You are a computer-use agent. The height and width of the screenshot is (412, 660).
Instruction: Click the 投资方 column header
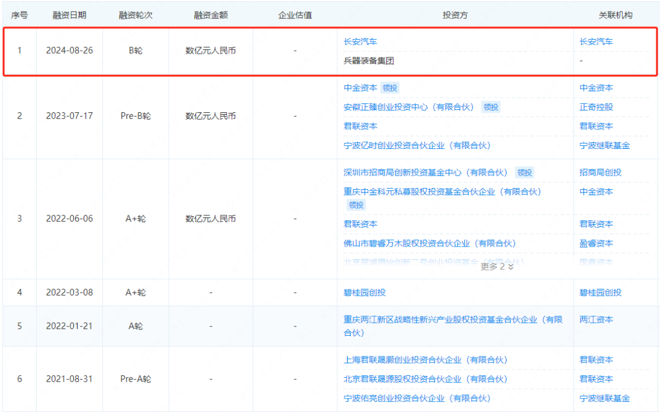coord(455,15)
